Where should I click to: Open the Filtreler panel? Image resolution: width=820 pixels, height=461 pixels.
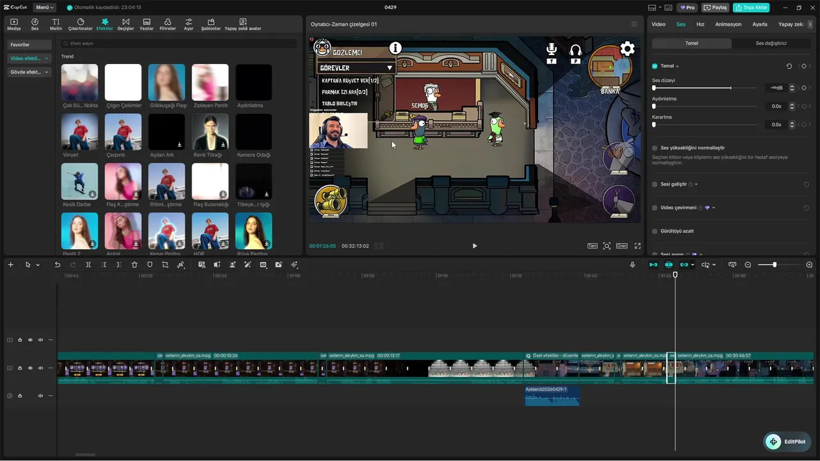point(167,24)
